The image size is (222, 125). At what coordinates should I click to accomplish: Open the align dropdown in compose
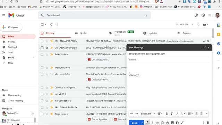point(190,114)
